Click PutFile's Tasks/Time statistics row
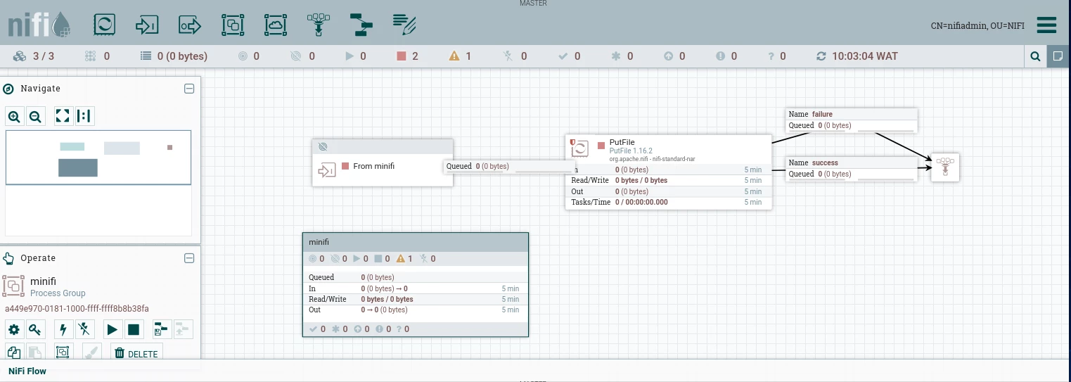Viewport: 1071px width, 382px height. point(668,202)
